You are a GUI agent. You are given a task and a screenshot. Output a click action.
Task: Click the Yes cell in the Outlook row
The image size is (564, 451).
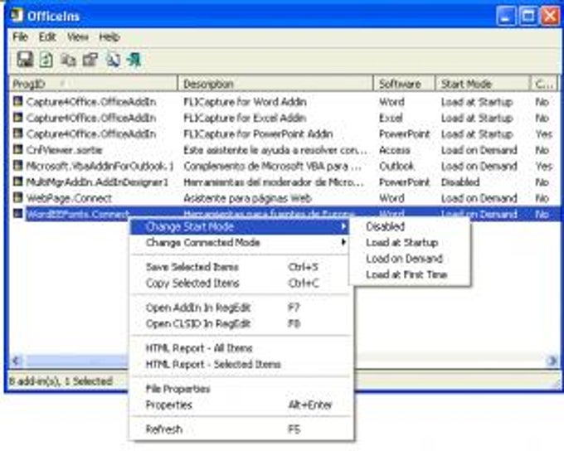pos(543,166)
